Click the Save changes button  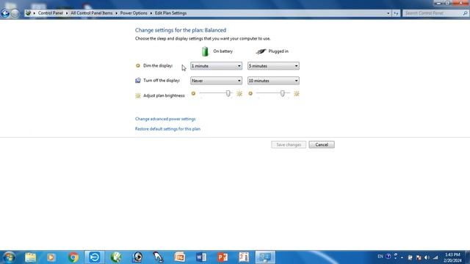[289, 144]
